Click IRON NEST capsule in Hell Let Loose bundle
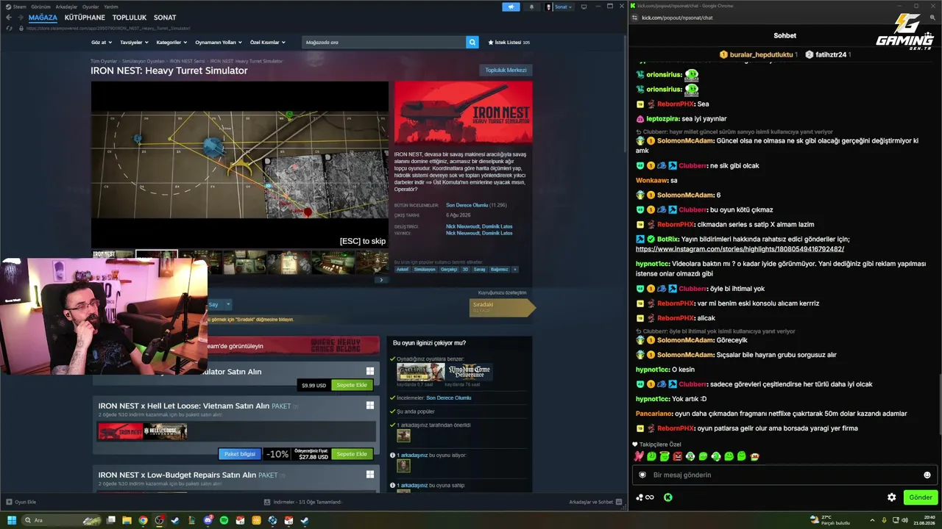This screenshot has width=942, height=529. tap(121, 431)
